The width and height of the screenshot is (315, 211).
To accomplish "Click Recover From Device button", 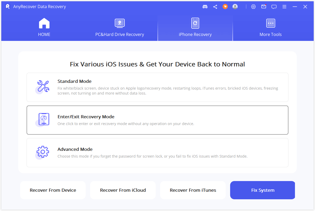I will tap(53, 190).
